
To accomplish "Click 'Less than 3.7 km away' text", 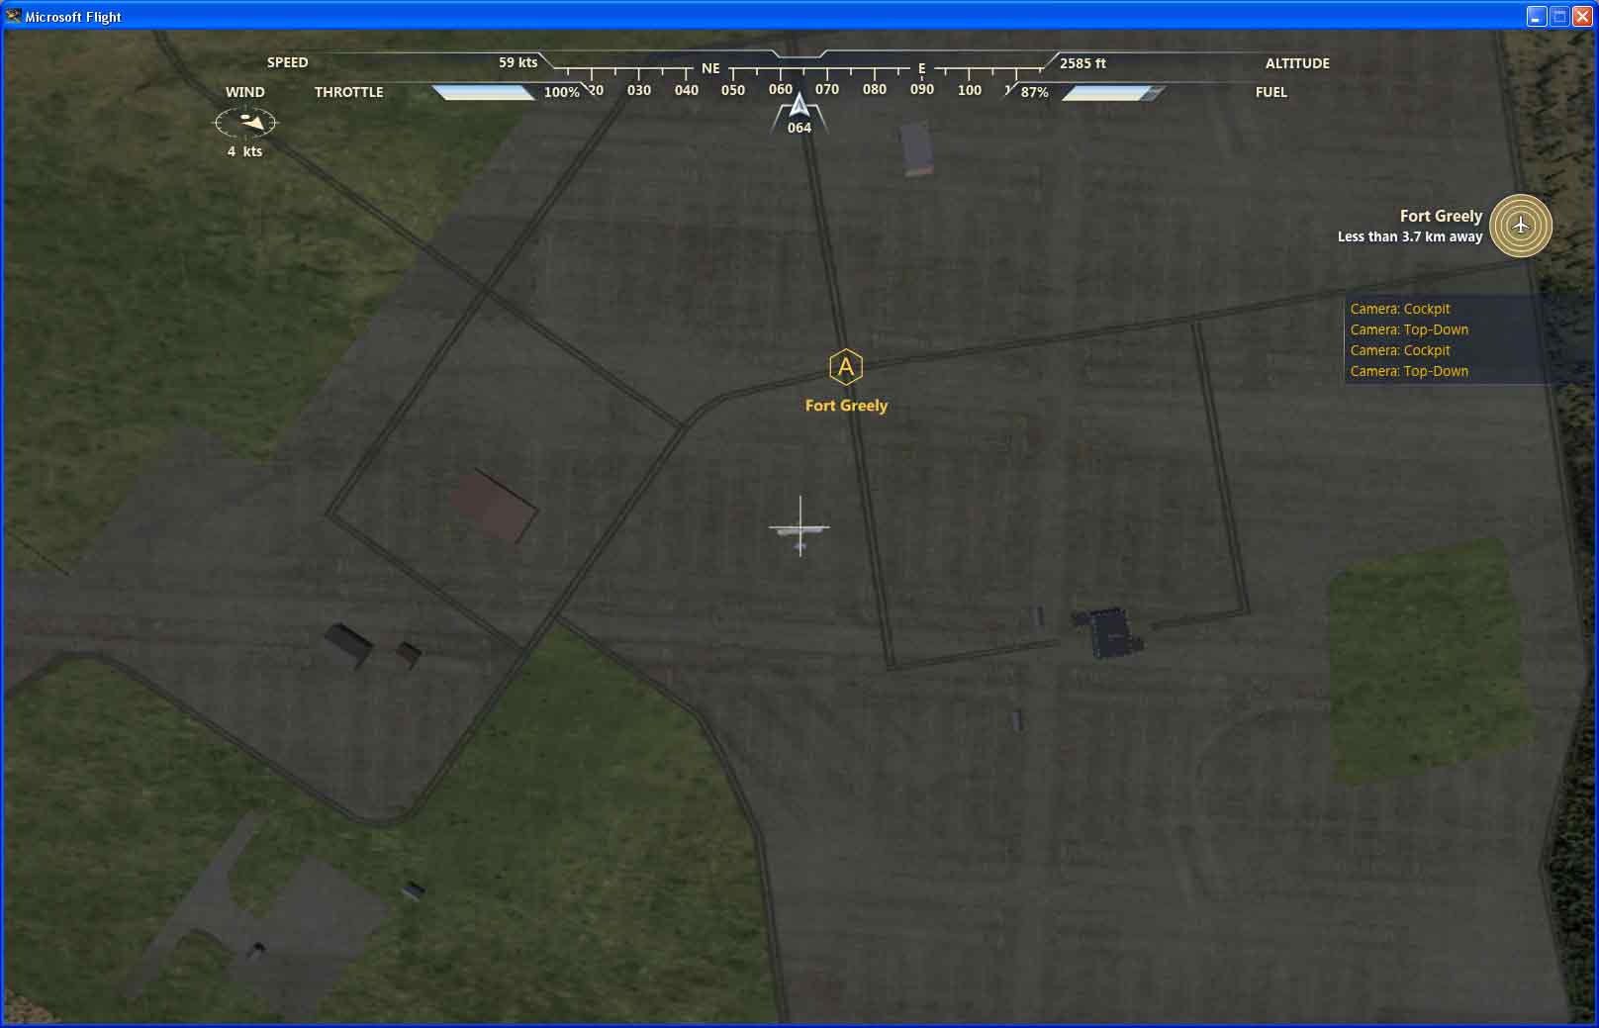I will pos(1410,236).
